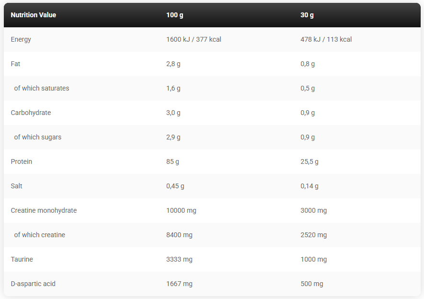Image resolution: width=424 pixels, height=299 pixels.
Task: Click the 'of which sugars' label
Action: pyautogui.click(x=38, y=137)
